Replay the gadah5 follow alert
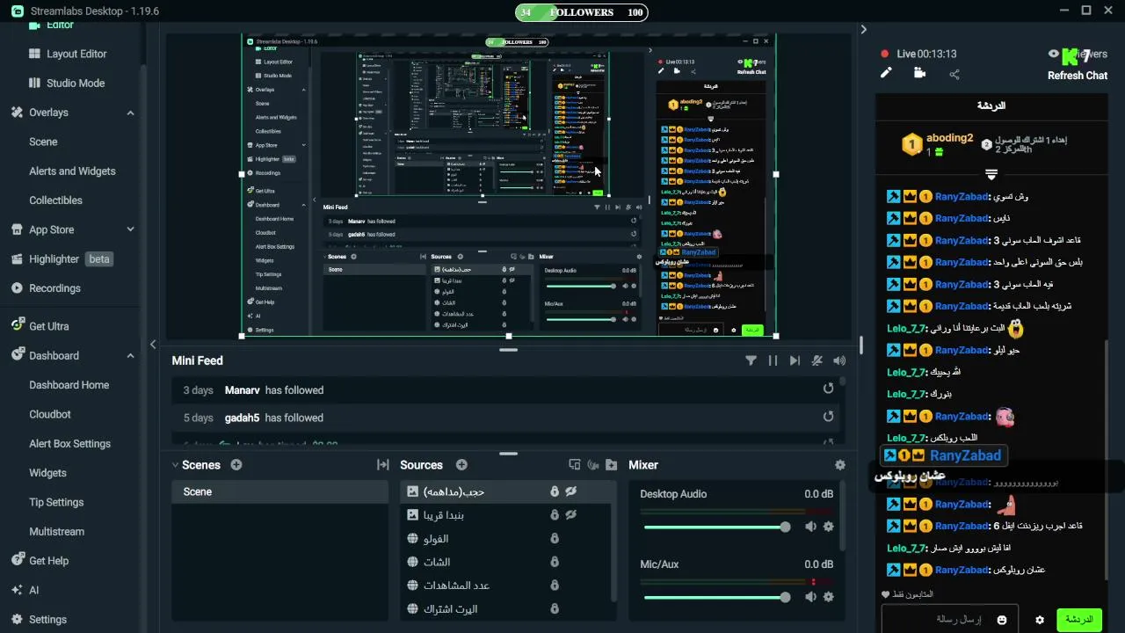This screenshot has height=633, width=1125. pyautogui.click(x=828, y=417)
